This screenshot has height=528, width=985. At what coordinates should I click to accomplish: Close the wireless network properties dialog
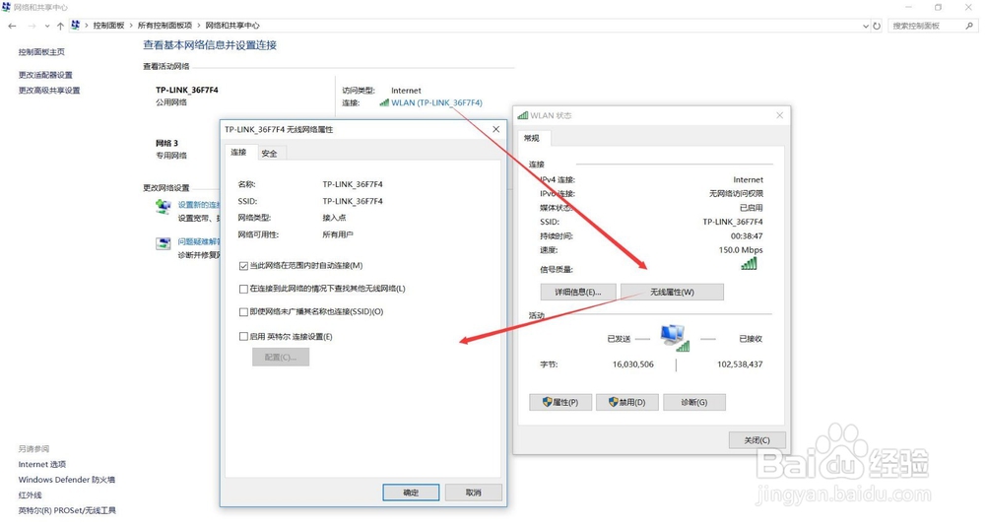[x=496, y=129]
